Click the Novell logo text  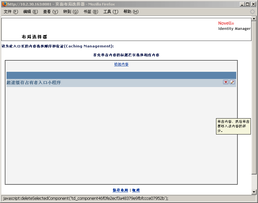(x=226, y=23)
